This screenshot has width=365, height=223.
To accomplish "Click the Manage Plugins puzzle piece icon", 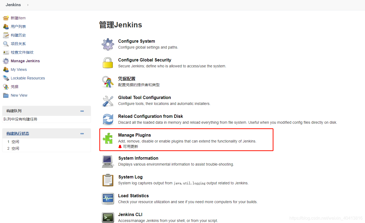I will click(x=108, y=138).
